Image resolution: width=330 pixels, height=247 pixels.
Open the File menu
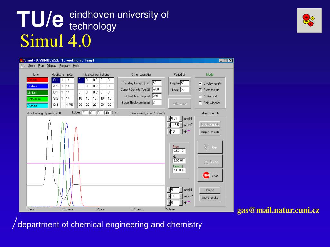click(23, 66)
